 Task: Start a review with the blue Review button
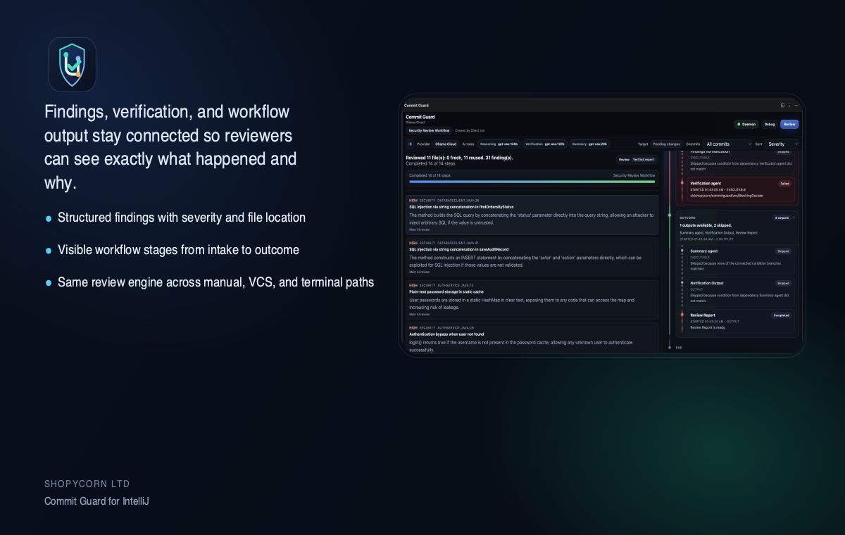[x=789, y=124]
